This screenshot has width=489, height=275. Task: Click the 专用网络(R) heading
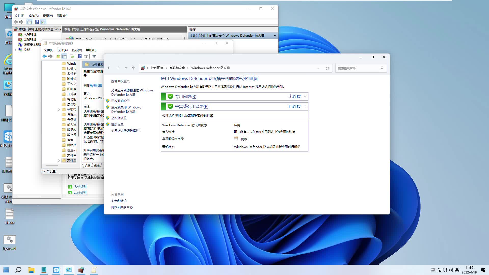point(186,97)
